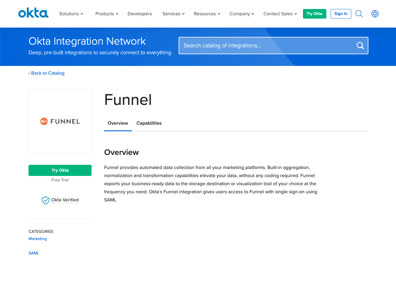
Task: Click the CATEGORIES label
Action: 41,232
